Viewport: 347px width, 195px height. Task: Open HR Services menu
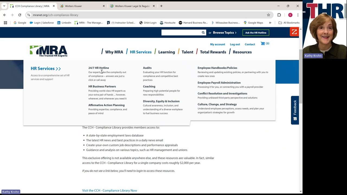[141, 52]
